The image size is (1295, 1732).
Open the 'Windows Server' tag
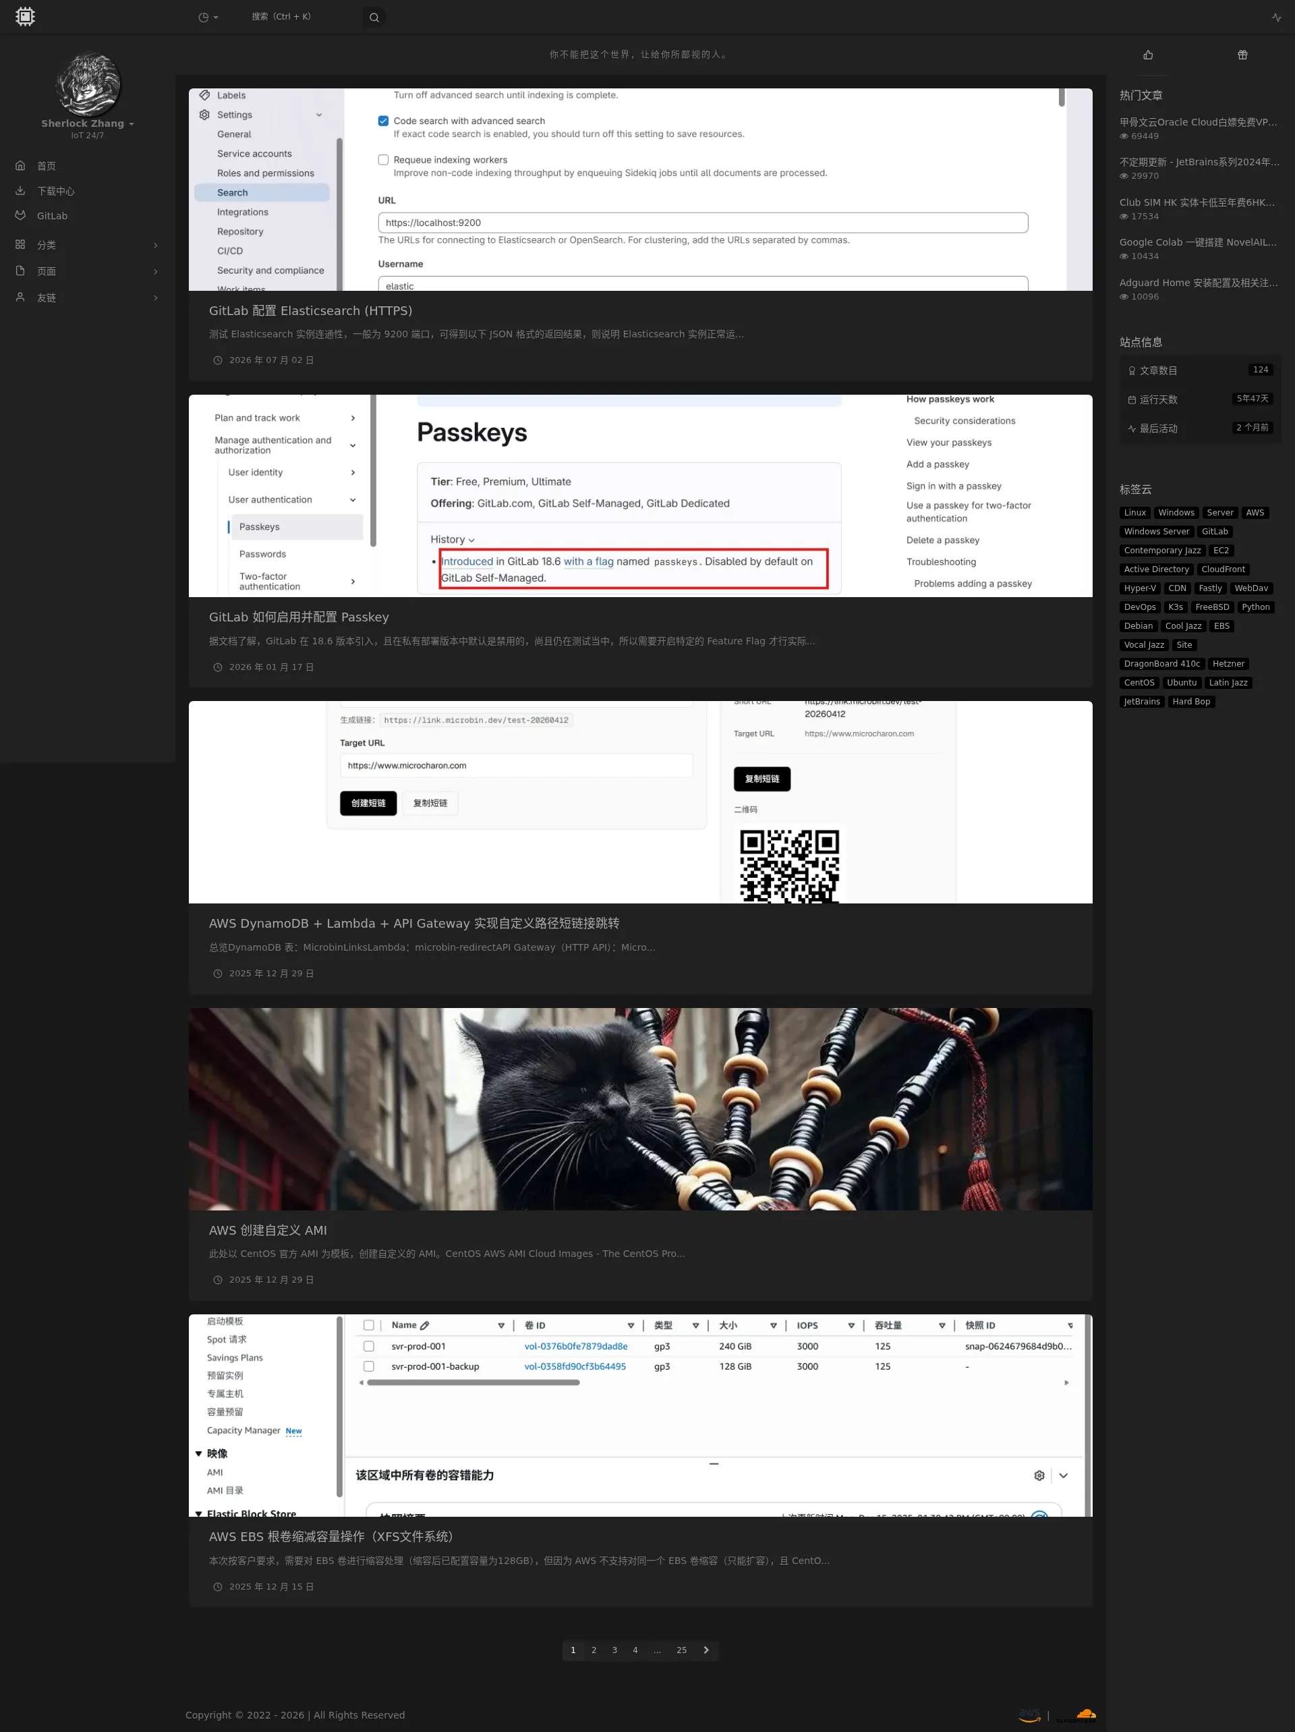point(1157,532)
